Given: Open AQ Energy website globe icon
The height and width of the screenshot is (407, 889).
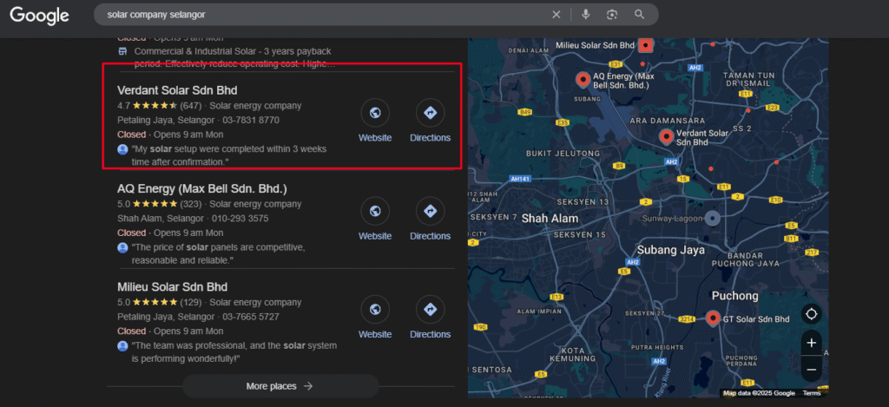Looking at the screenshot, I should coord(375,211).
